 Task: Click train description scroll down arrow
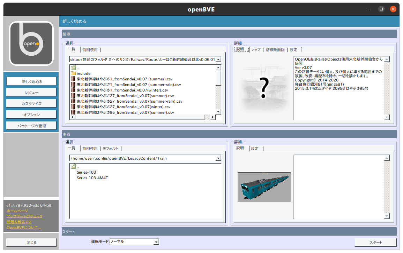pos(387,216)
